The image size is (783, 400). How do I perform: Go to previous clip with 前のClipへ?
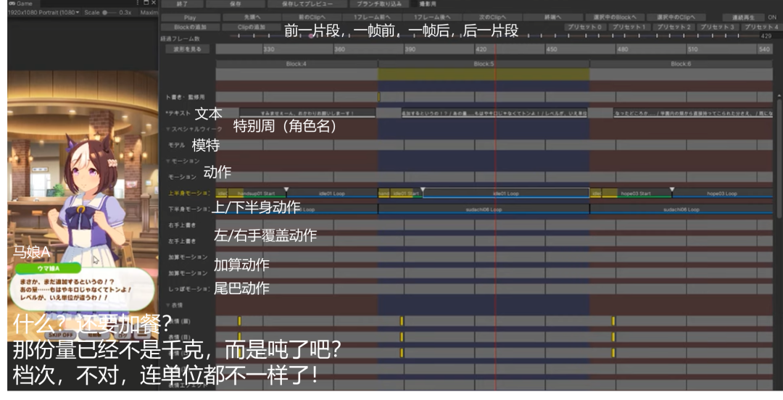312,17
